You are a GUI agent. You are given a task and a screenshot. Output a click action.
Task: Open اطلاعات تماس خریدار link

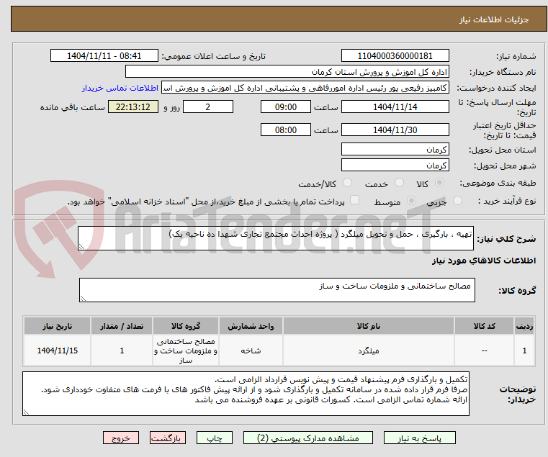point(120,88)
